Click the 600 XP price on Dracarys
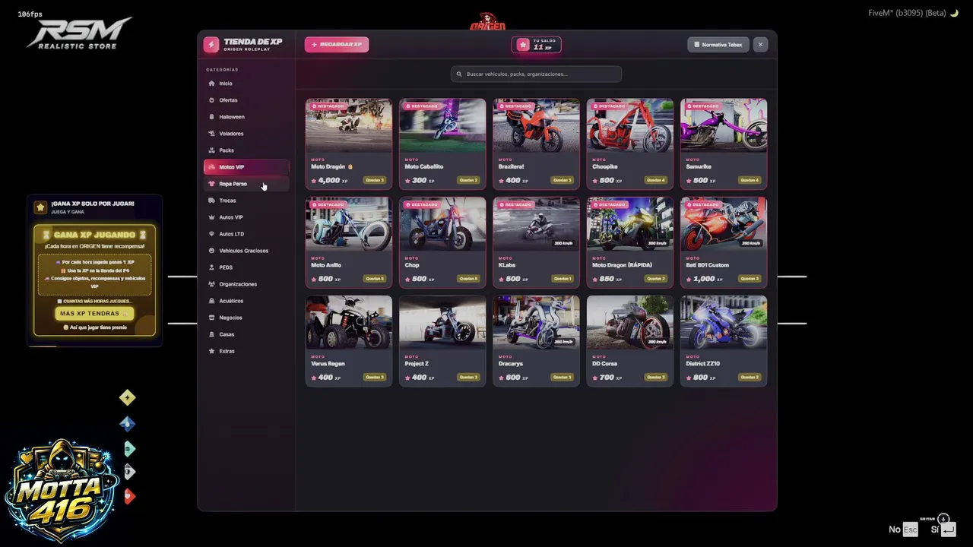 (x=515, y=378)
